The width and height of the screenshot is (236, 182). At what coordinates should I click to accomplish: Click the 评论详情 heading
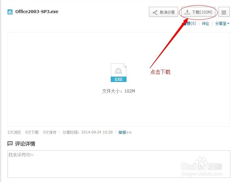[25, 144]
